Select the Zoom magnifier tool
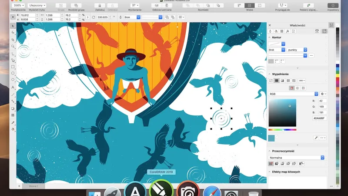 point(13,46)
